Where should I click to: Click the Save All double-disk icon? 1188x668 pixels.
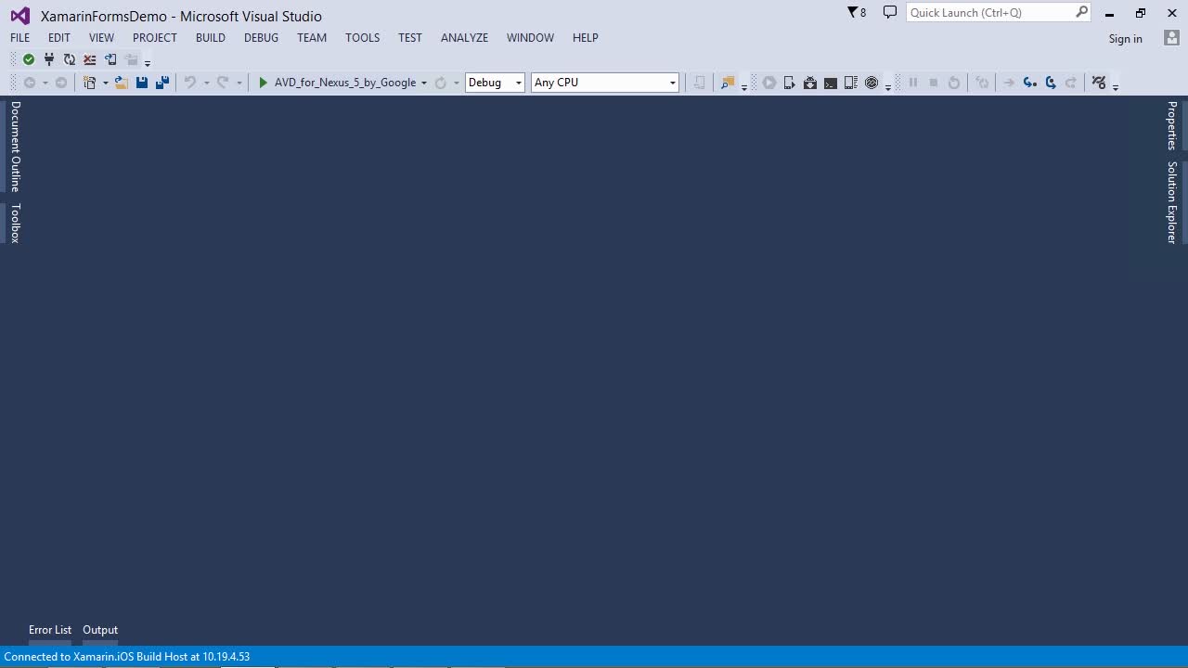pyautogui.click(x=161, y=83)
